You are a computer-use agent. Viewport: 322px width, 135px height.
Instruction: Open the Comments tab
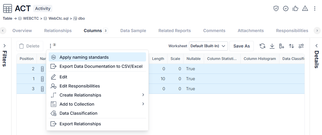(x=214, y=31)
